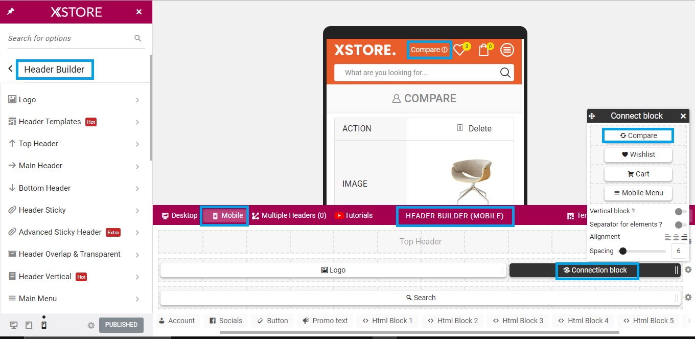Viewport: 695px width, 339px height.
Task: Click the Spacing slider handle
Action: (x=622, y=251)
